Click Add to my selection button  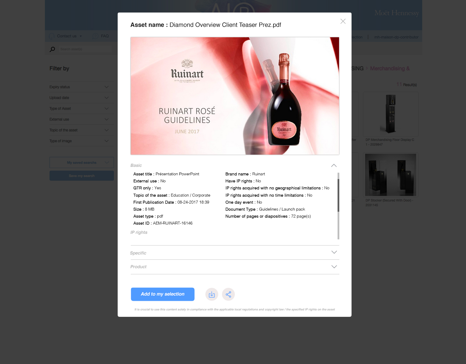click(163, 294)
